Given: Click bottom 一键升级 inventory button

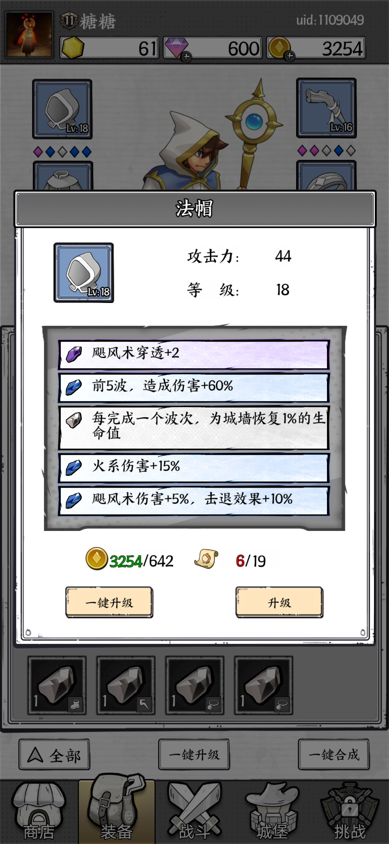Looking at the screenshot, I should [194, 755].
